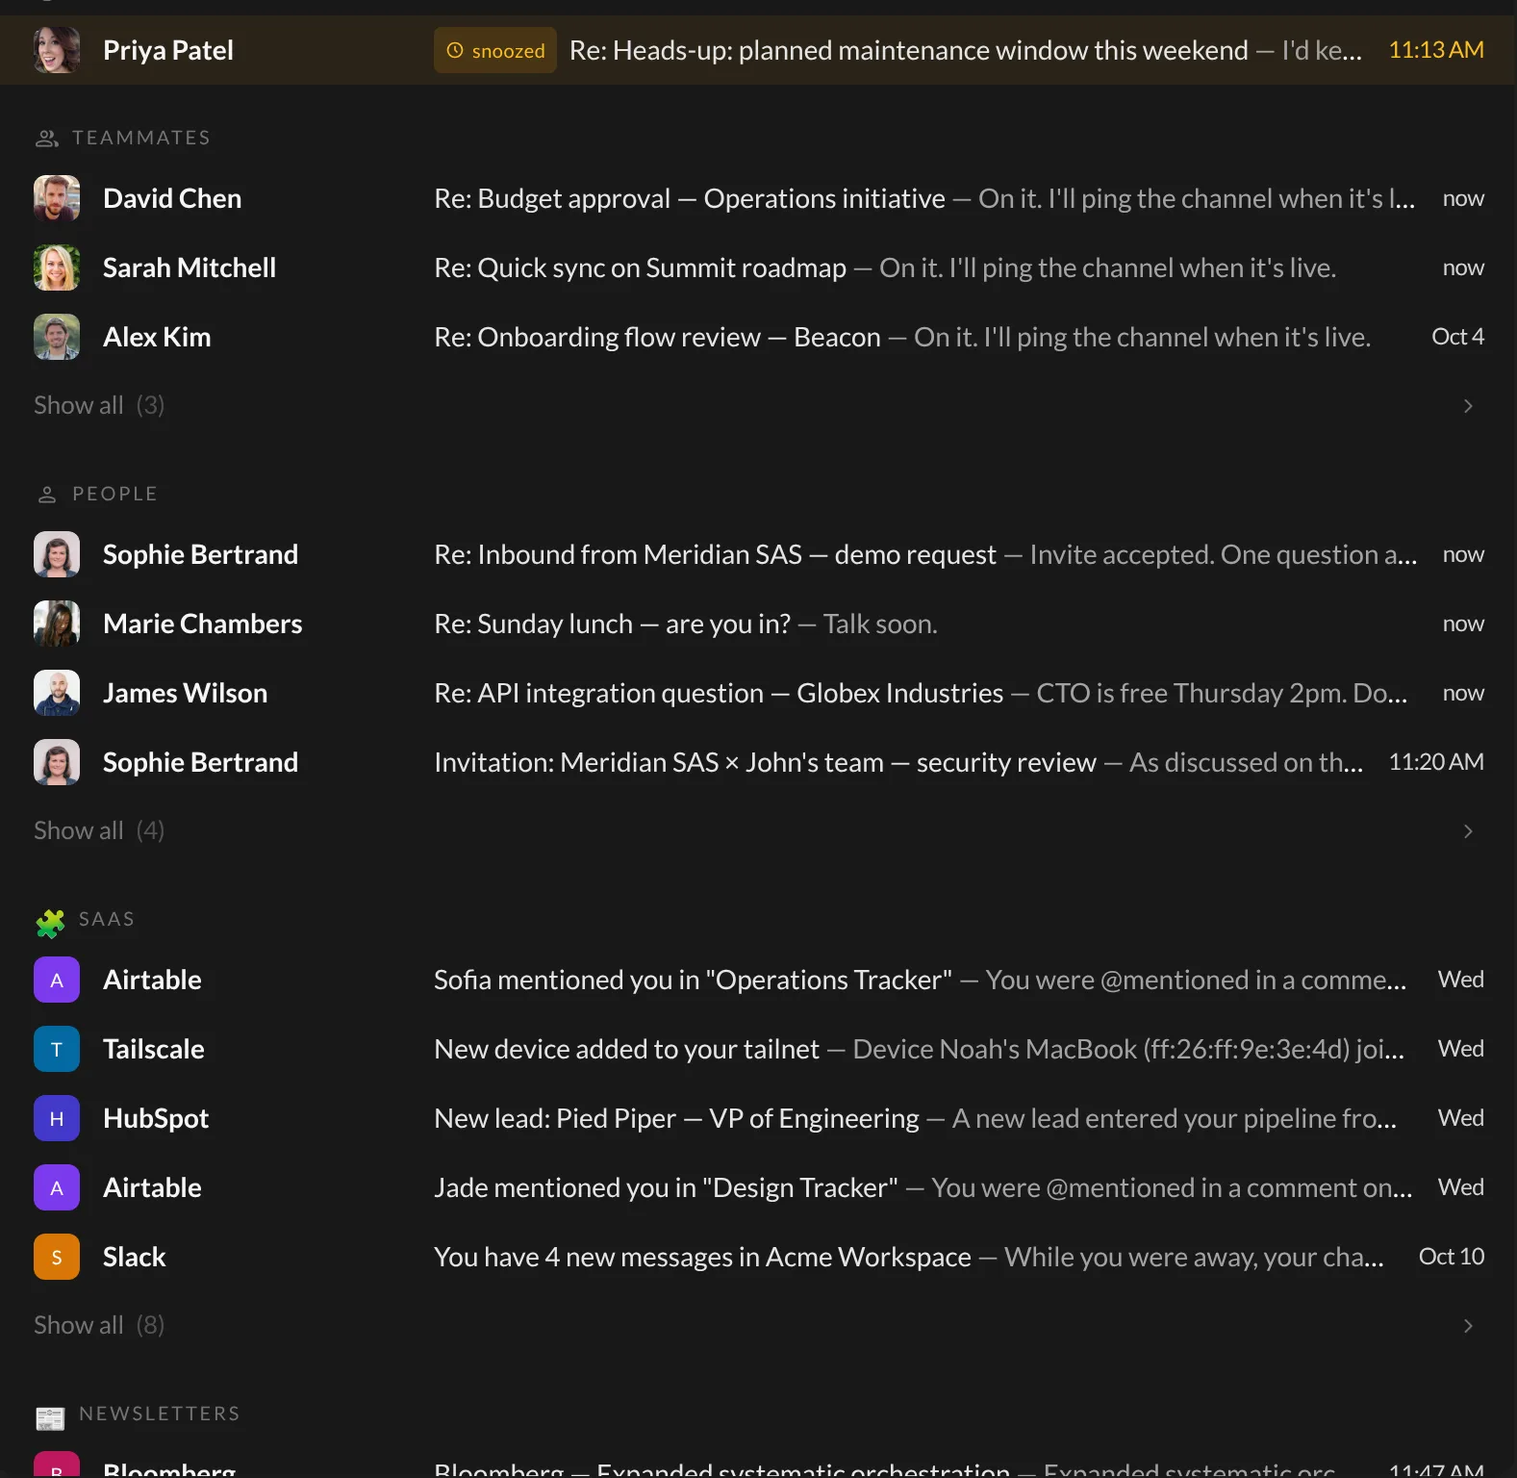Open the PEOPLE section header
This screenshot has width=1517, height=1478.
[x=114, y=494]
